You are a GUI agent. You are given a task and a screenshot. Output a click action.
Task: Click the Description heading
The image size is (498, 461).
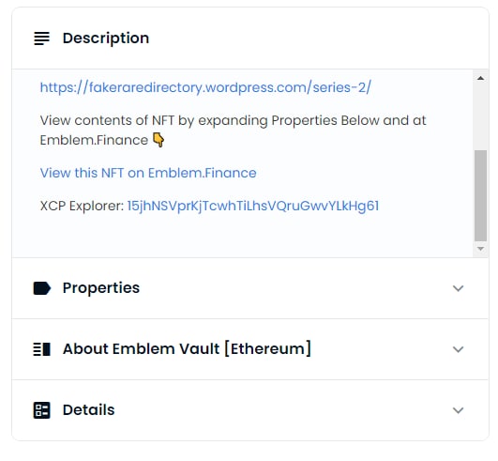[106, 38]
